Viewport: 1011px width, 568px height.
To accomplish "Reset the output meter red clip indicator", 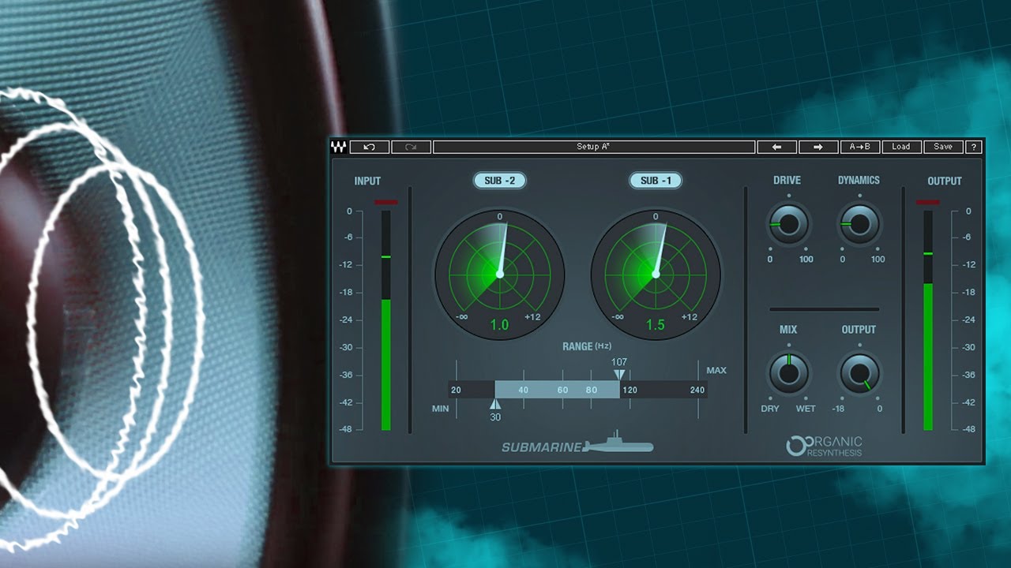I will (927, 203).
